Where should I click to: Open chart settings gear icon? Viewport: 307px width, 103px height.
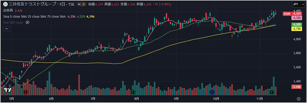(299, 99)
